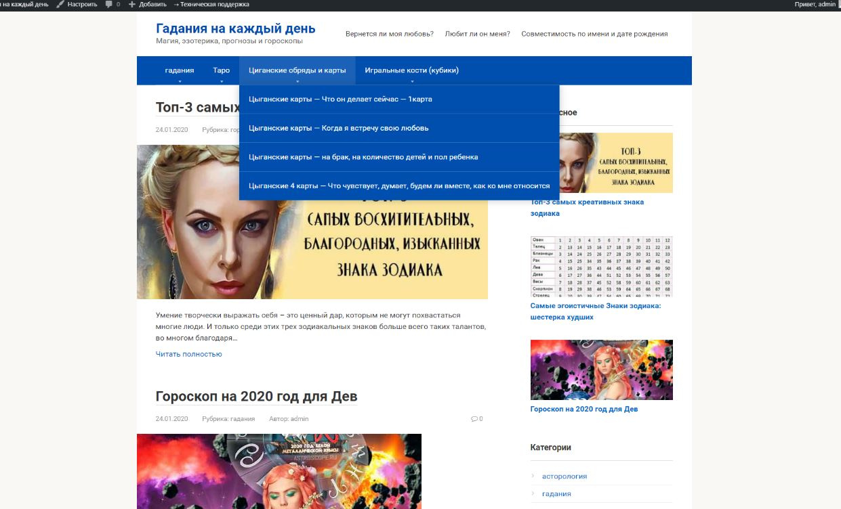Open sidebar link Гороскоп на 2020 год для Дев
This screenshot has height=509, width=841.
584,409
